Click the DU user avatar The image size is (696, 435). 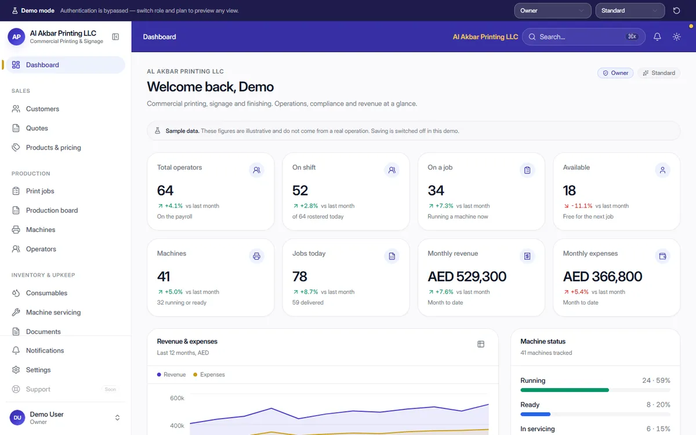(17, 418)
